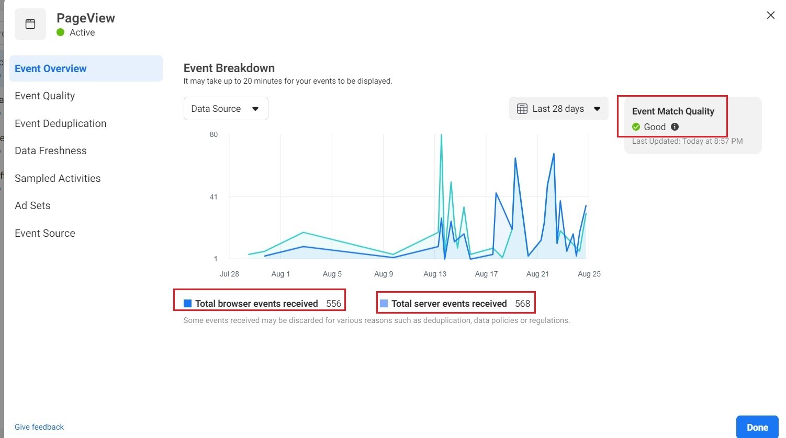Select the Event Overview tab
This screenshot has height=438, width=786.
coord(51,68)
